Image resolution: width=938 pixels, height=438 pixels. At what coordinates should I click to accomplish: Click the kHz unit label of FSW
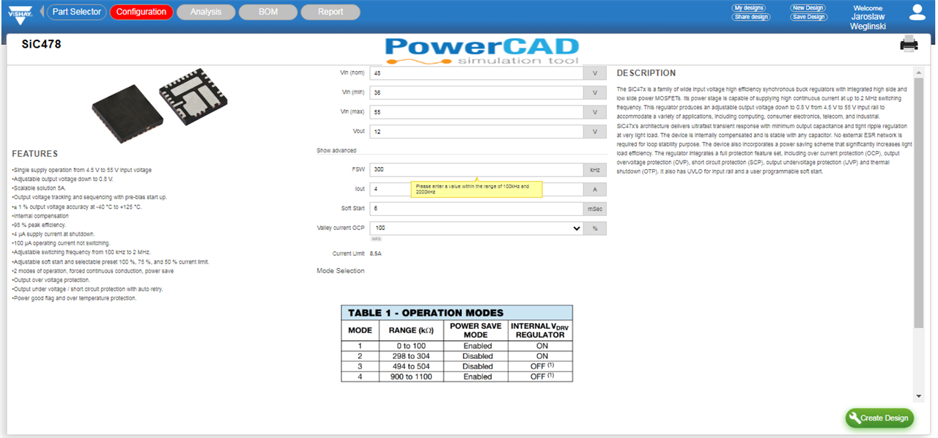[x=596, y=169]
